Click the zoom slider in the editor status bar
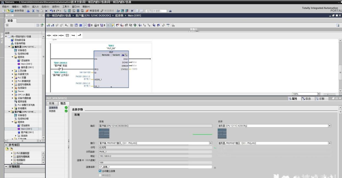Viewport: 342px width, 178px height. click(329, 94)
